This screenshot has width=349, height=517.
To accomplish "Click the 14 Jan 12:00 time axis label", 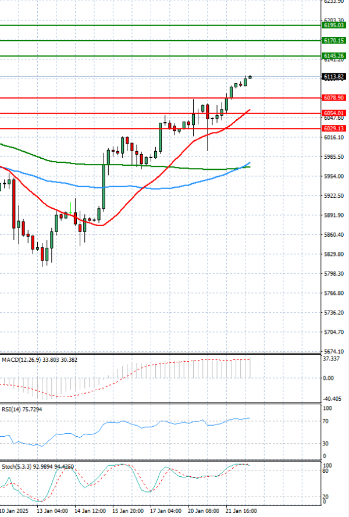I will click(90, 511).
